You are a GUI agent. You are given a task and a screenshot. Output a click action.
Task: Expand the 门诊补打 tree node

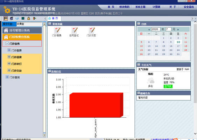pos(9,64)
